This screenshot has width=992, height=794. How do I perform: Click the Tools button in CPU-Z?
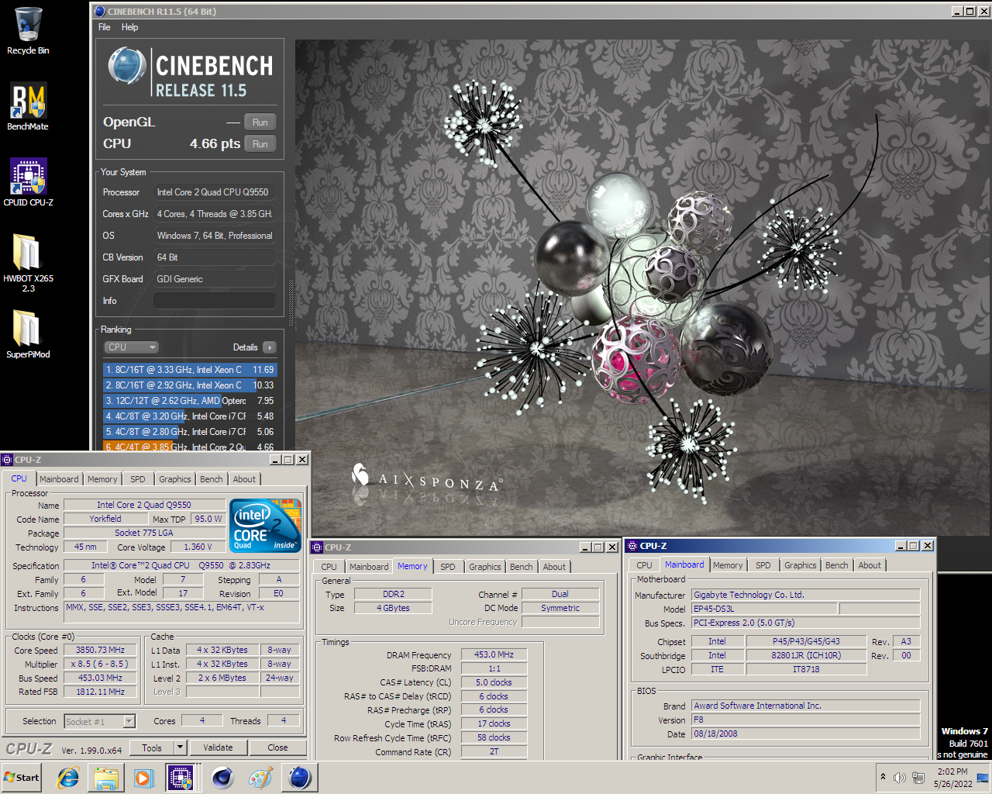(152, 747)
